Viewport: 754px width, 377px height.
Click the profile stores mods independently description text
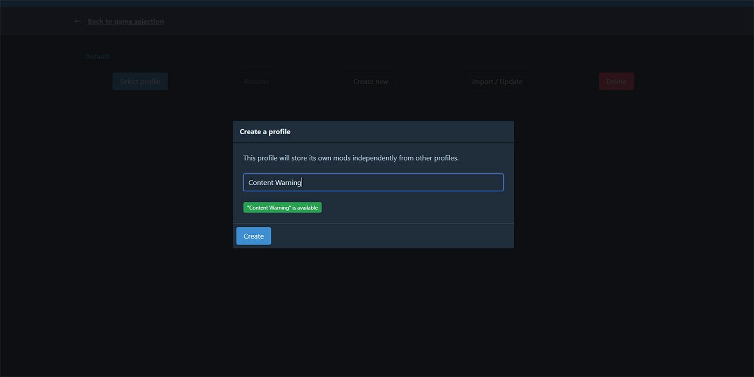point(351,158)
